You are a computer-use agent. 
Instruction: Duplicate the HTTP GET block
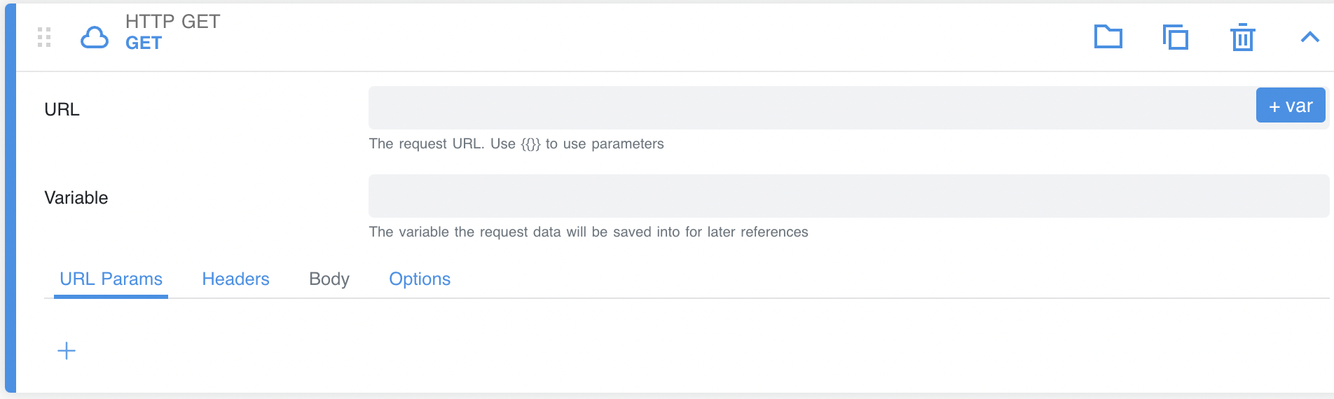(1175, 37)
